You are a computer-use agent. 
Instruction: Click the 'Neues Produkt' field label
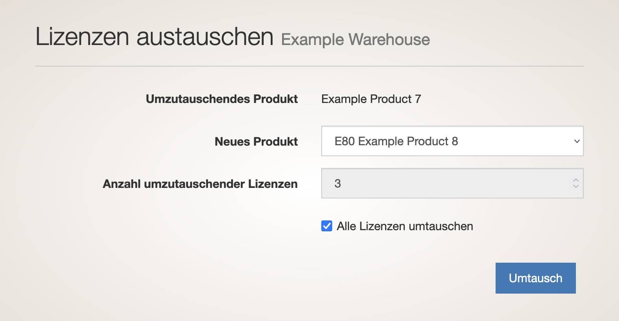coord(256,141)
